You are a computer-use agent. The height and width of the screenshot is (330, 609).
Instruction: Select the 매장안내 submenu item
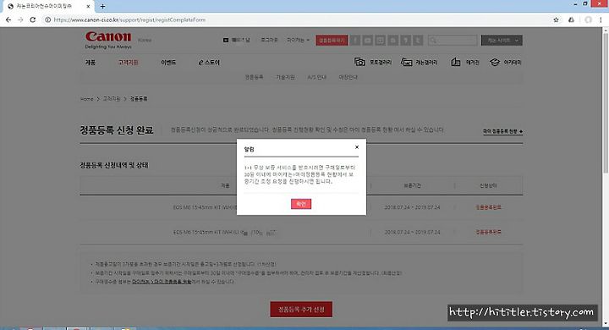tap(348, 77)
